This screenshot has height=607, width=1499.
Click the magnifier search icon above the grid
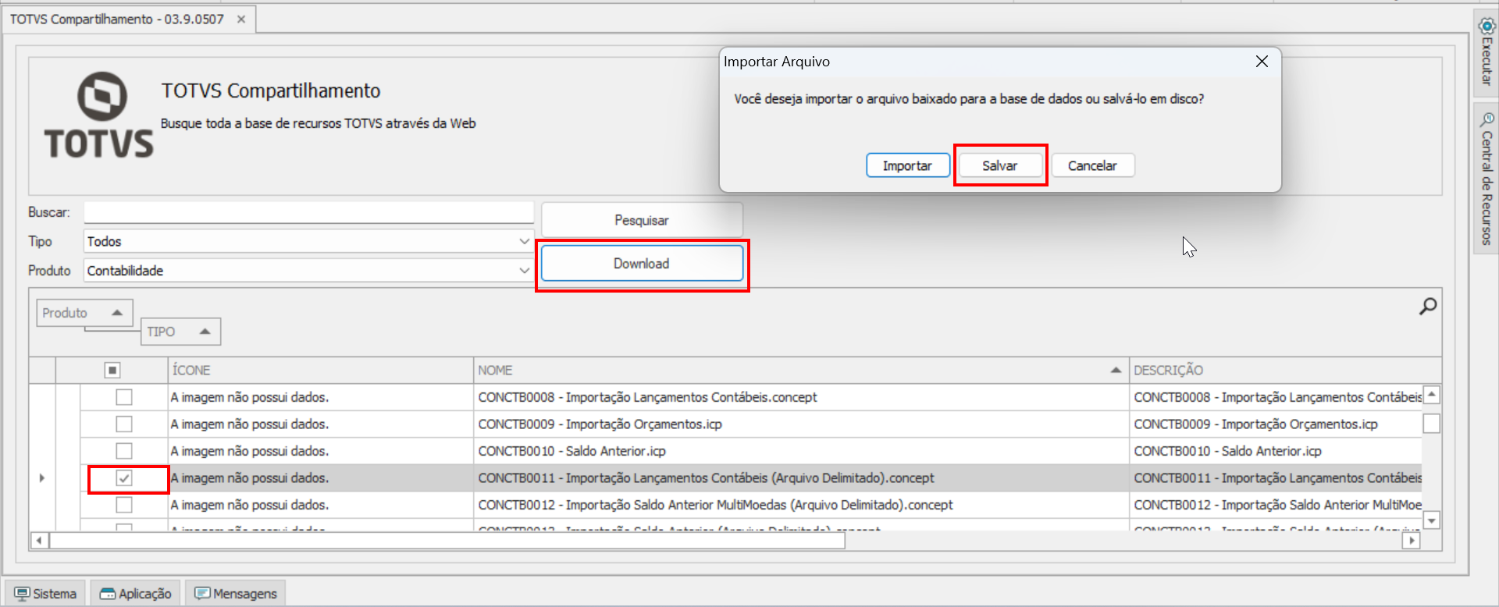1428,306
